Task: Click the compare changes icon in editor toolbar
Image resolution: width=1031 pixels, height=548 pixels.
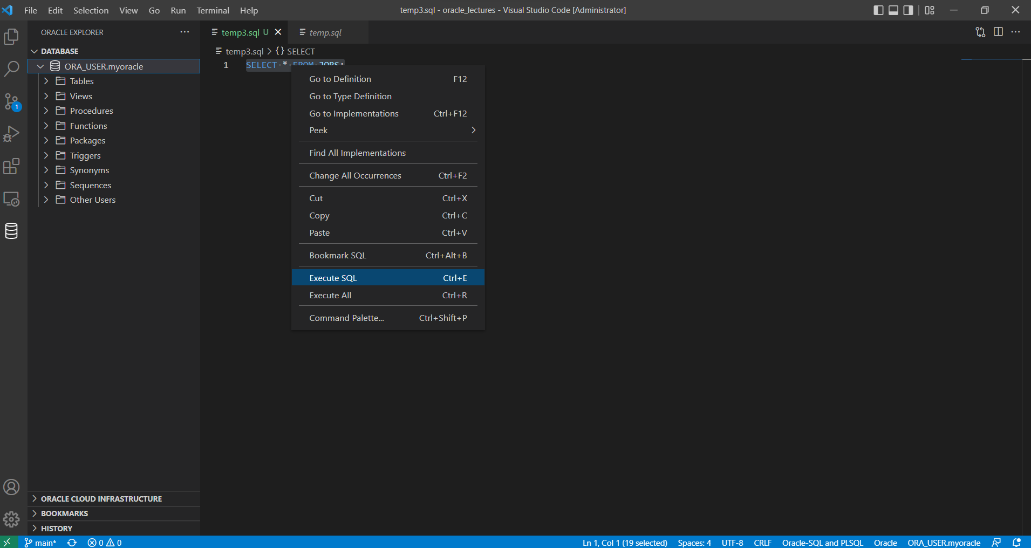Action: pyautogui.click(x=980, y=32)
